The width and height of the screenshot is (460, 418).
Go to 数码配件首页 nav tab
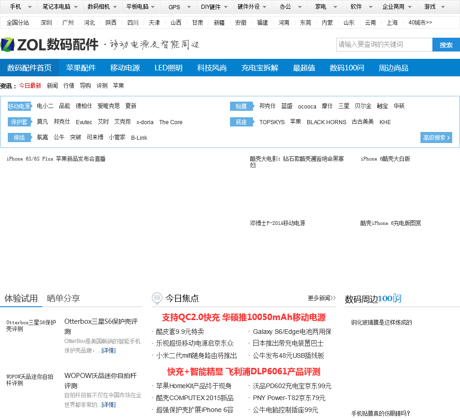[29, 68]
